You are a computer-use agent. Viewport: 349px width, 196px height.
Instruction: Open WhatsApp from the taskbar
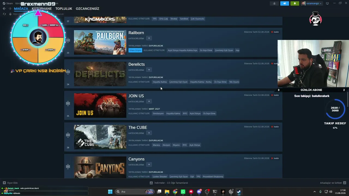click(183, 192)
